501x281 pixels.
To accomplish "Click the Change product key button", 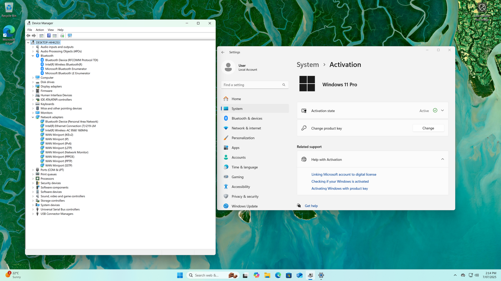I will [x=428, y=128].
